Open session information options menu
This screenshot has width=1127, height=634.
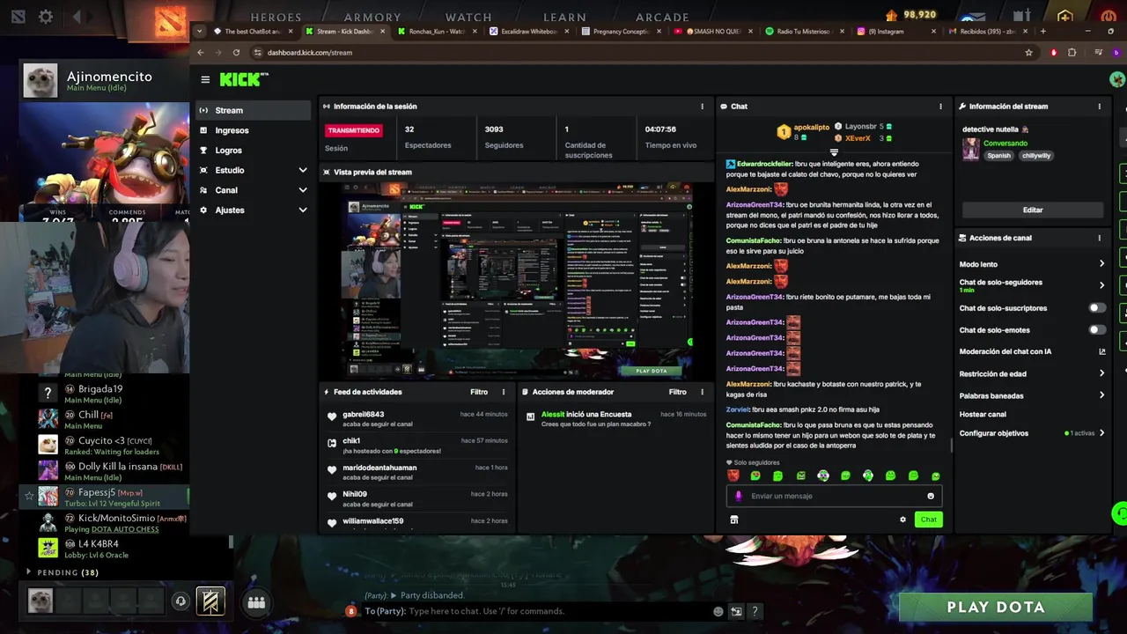click(x=702, y=107)
